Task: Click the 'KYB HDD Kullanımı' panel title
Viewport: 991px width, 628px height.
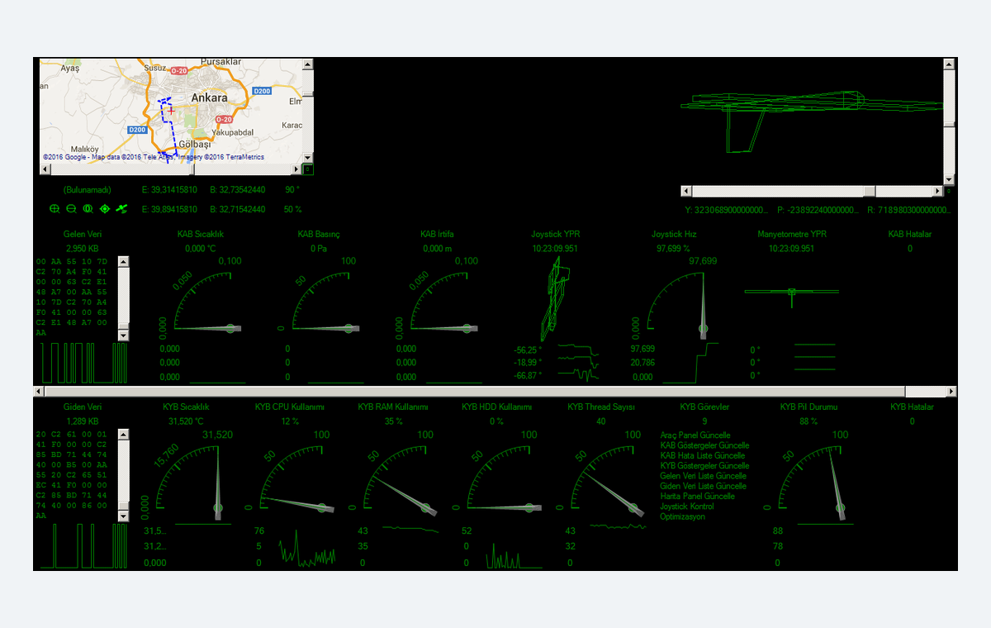Action: (496, 407)
